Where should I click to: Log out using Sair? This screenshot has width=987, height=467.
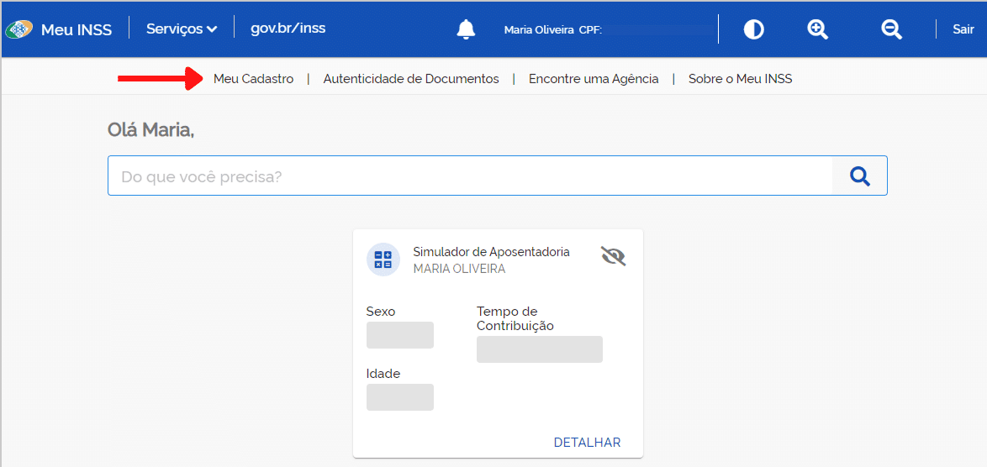[x=963, y=29]
